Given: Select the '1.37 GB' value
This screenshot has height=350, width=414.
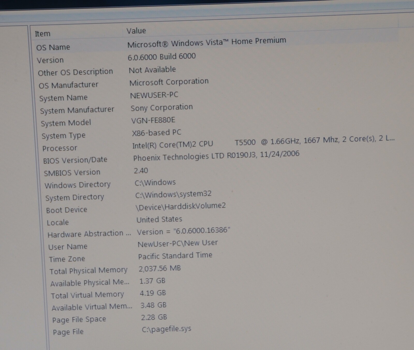Looking at the screenshot, I should 152,281.
